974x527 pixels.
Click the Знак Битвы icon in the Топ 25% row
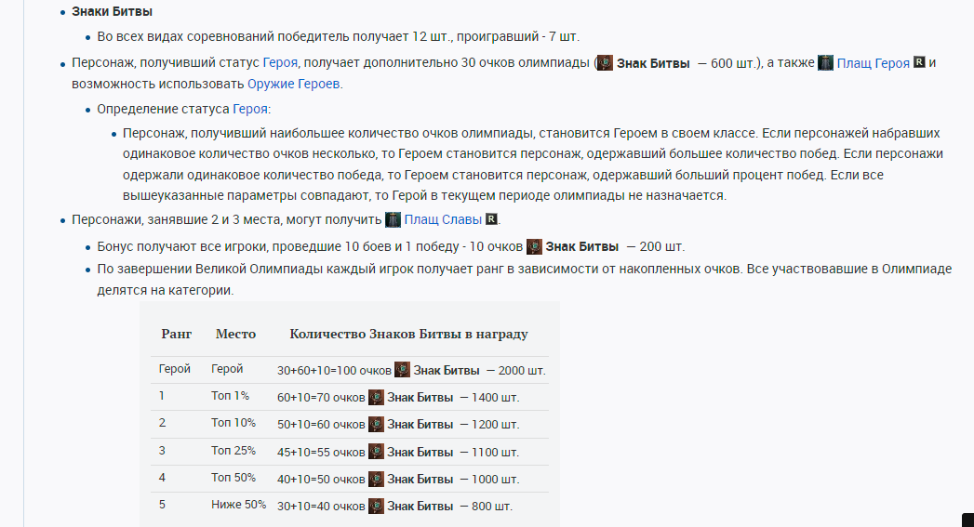(376, 452)
